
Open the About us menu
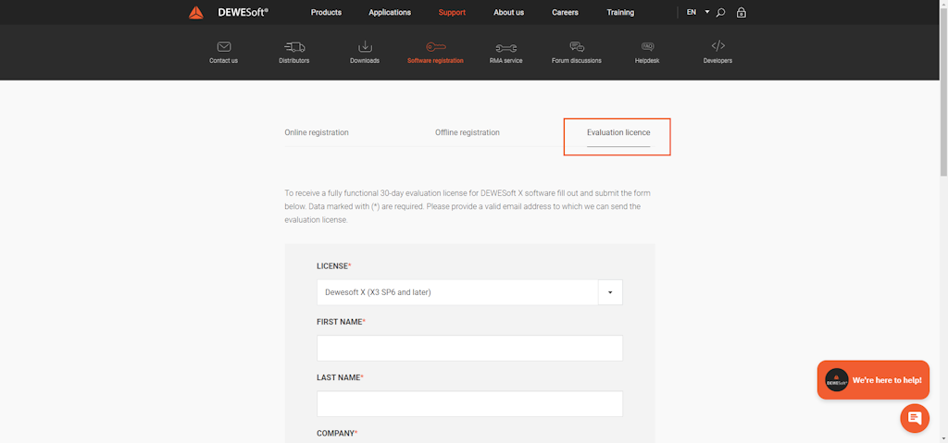[508, 12]
